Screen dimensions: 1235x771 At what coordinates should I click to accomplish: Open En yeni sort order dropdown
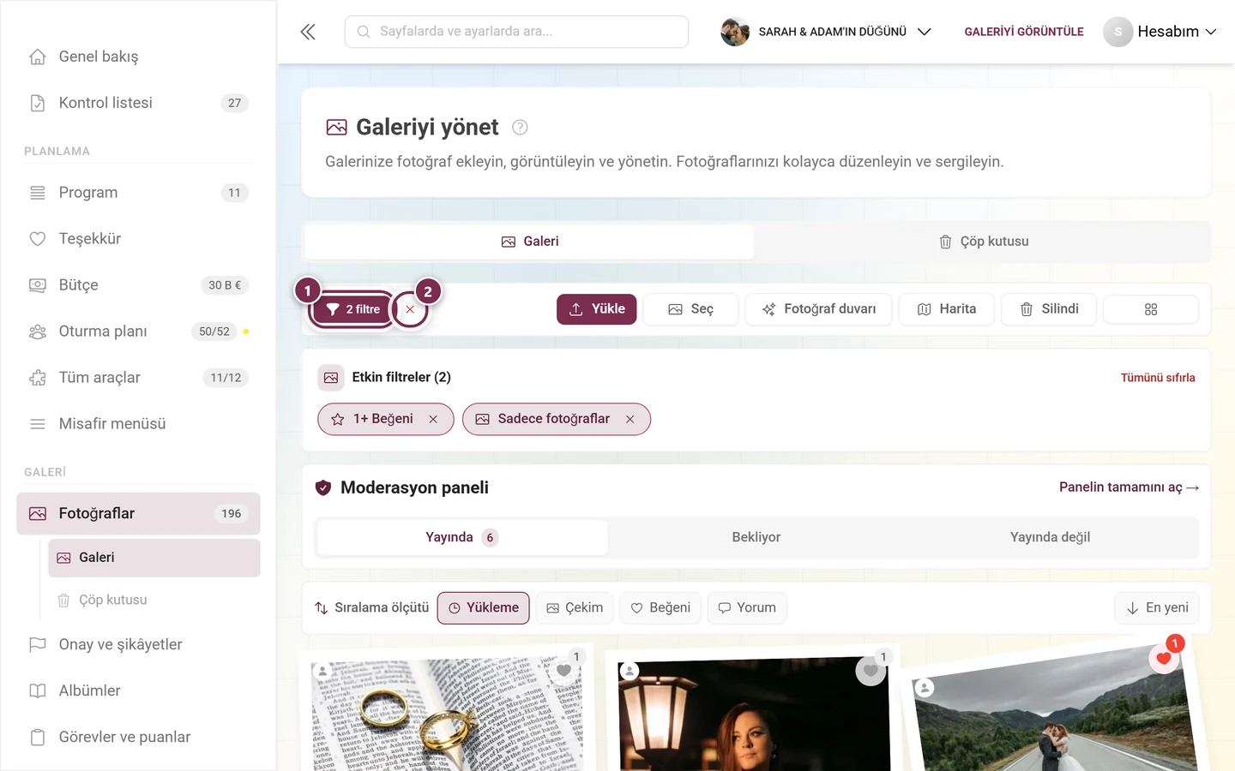pos(1157,608)
